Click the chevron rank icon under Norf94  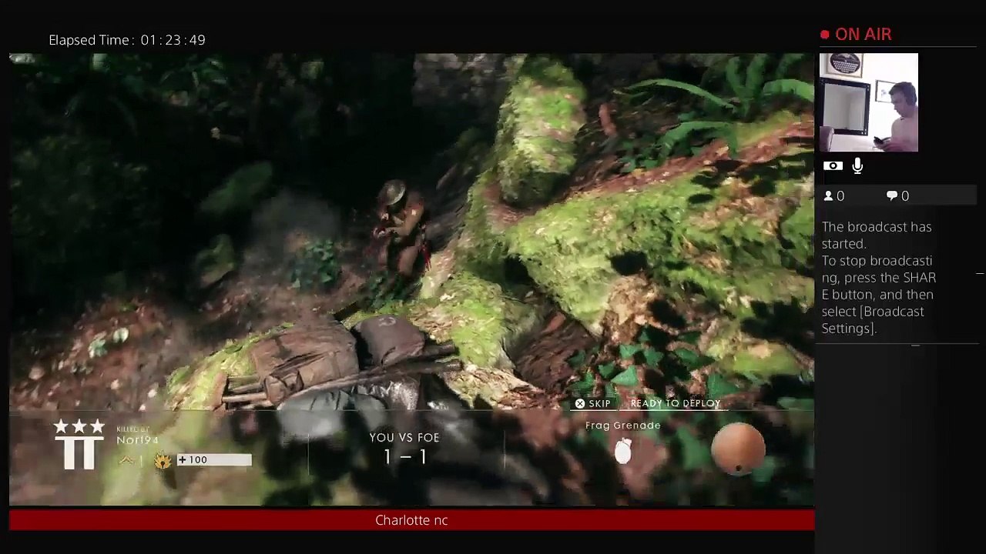pyautogui.click(x=128, y=460)
